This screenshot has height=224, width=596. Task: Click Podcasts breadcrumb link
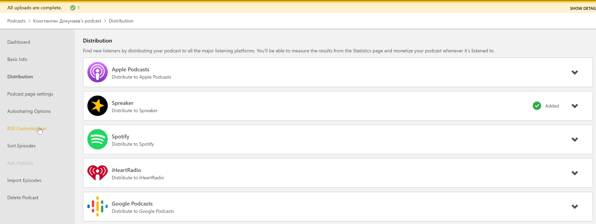(x=16, y=21)
